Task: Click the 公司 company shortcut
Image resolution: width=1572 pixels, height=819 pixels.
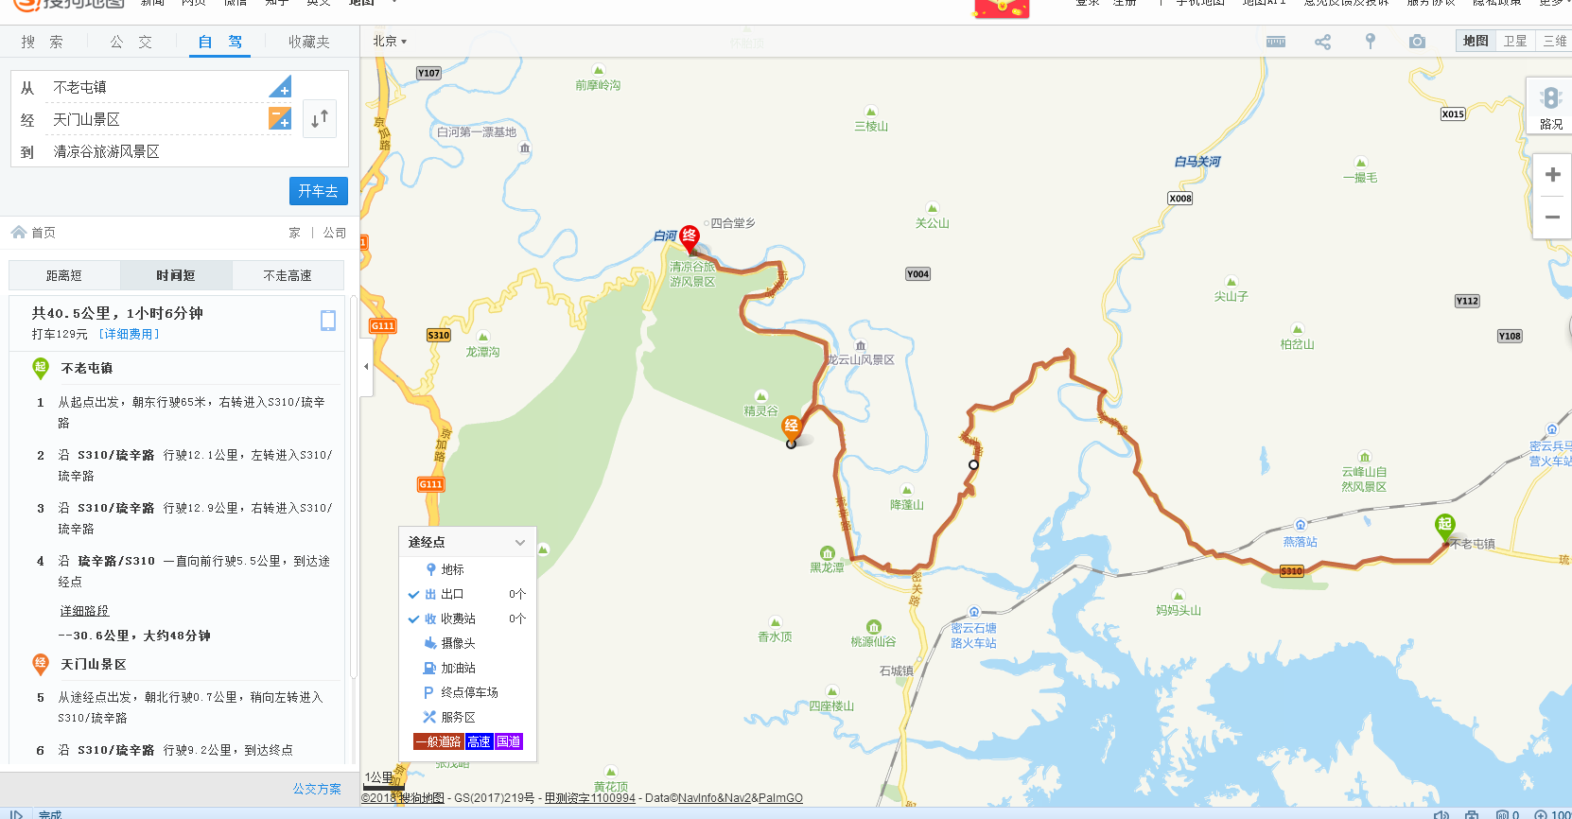Action: (x=335, y=233)
